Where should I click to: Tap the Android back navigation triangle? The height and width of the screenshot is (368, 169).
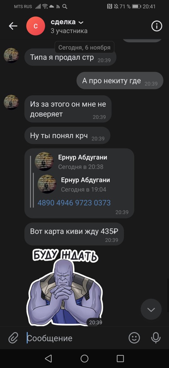(49, 358)
